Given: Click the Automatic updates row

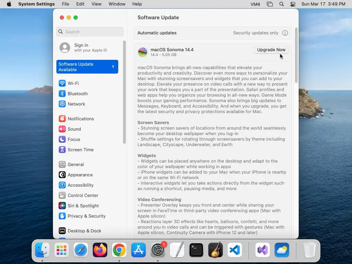Looking at the screenshot, I should click(x=213, y=33).
